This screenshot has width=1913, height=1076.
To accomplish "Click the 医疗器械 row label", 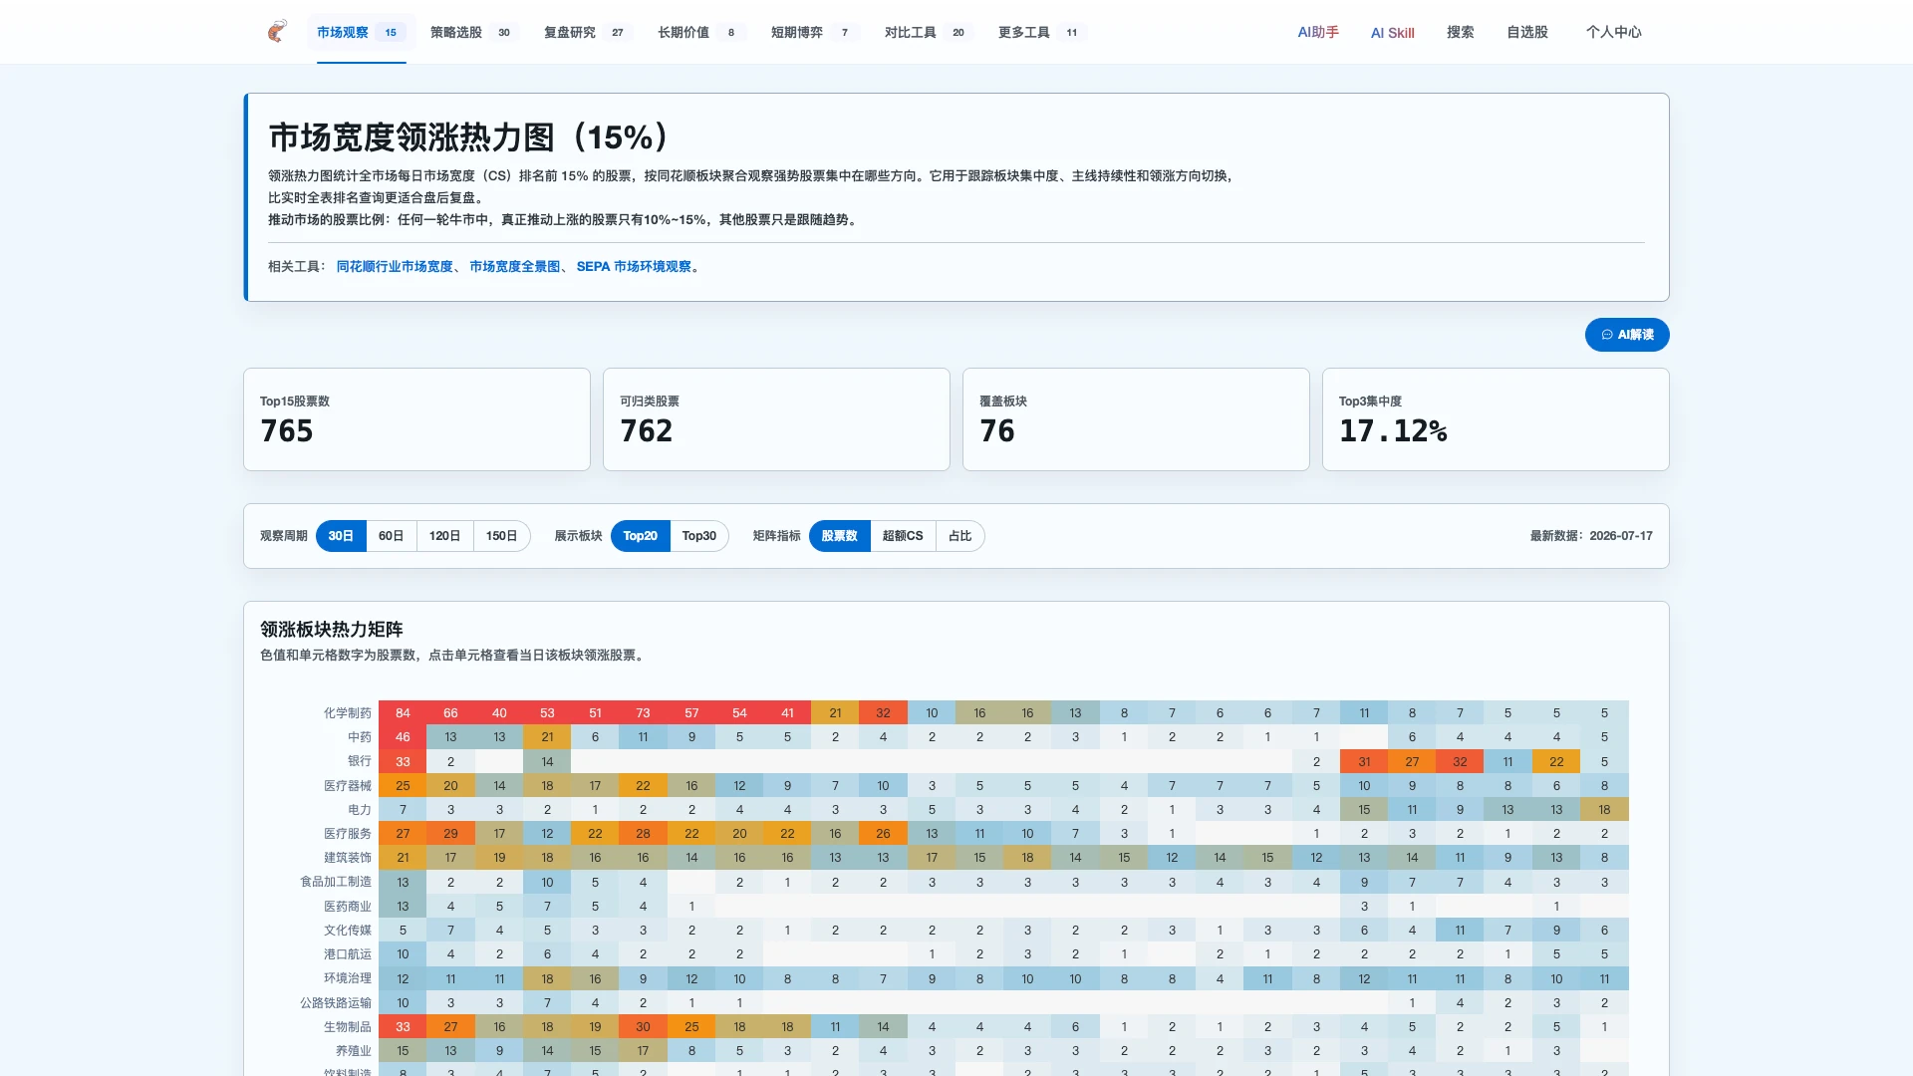I will click(347, 785).
